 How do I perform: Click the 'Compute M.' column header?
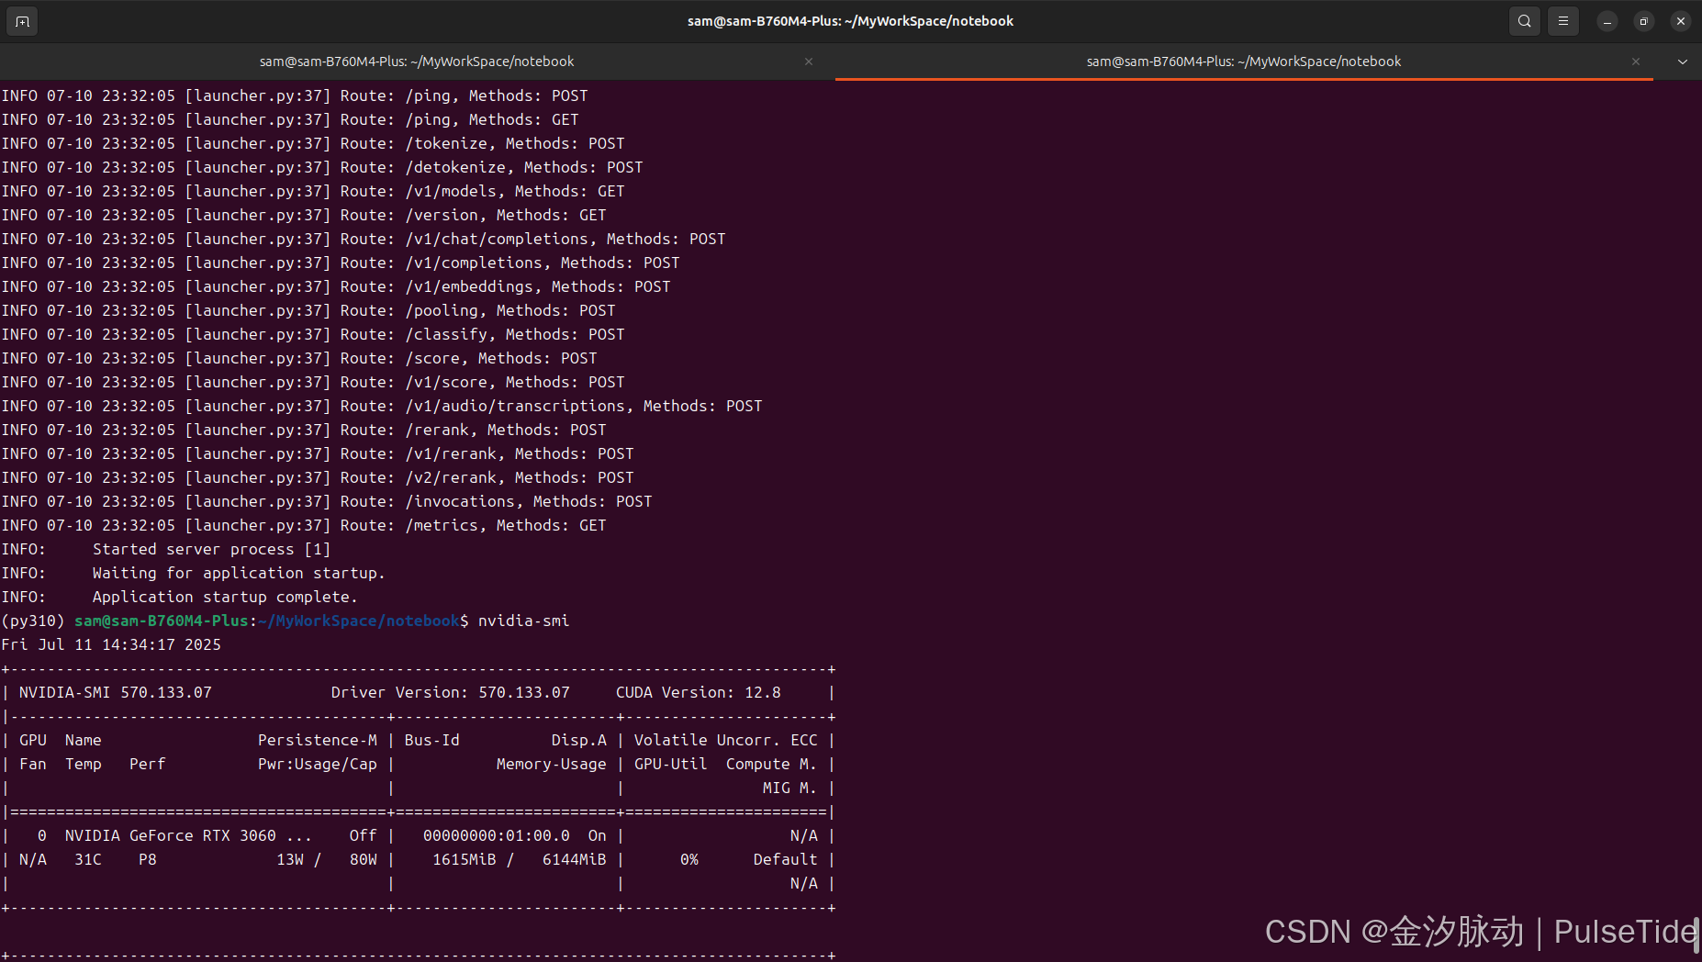(771, 764)
